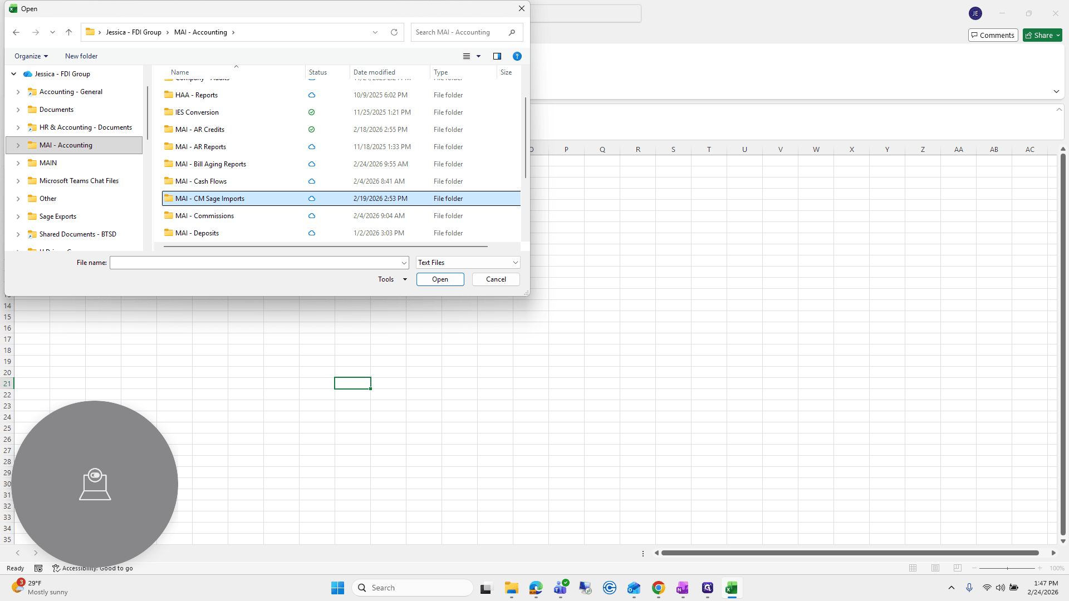Viewport: 1069px width, 601px height.
Task: Click the Windows Start button
Action: (337, 588)
